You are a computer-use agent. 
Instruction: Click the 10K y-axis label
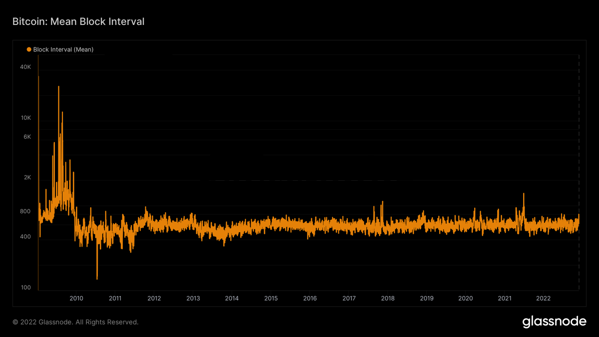25,118
